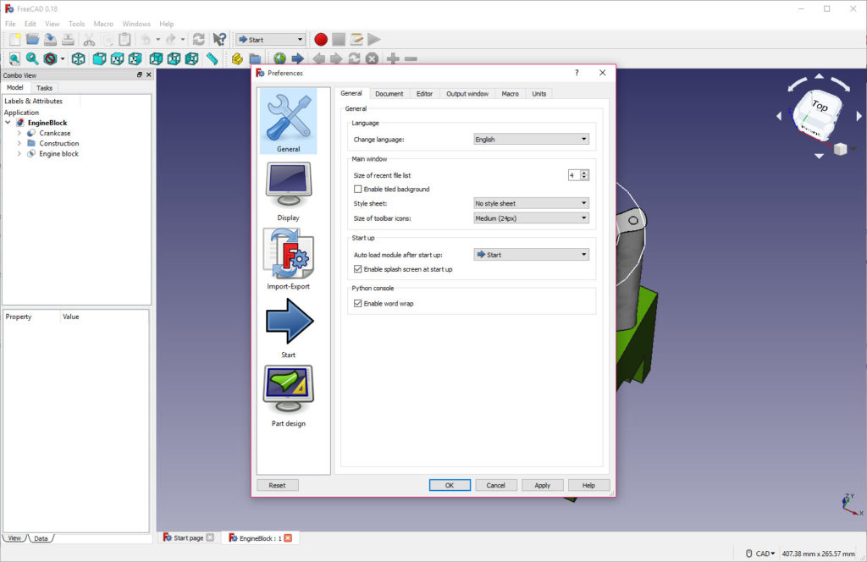Click the Undo arrow icon
The height and width of the screenshot is (562, 867).
146,39
